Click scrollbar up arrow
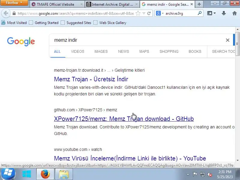This screenshot has width=240, height=180. pyautogui.click(x=238, y=29)
